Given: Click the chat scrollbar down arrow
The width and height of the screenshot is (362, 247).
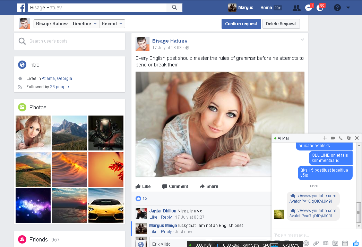Looking at the screenshot, I should (x=359, y=226).
